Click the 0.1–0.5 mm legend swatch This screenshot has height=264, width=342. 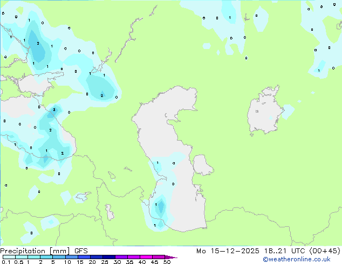point(9,257)
